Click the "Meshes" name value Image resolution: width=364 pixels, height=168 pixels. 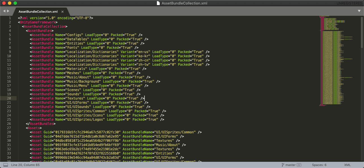[73, 73]
